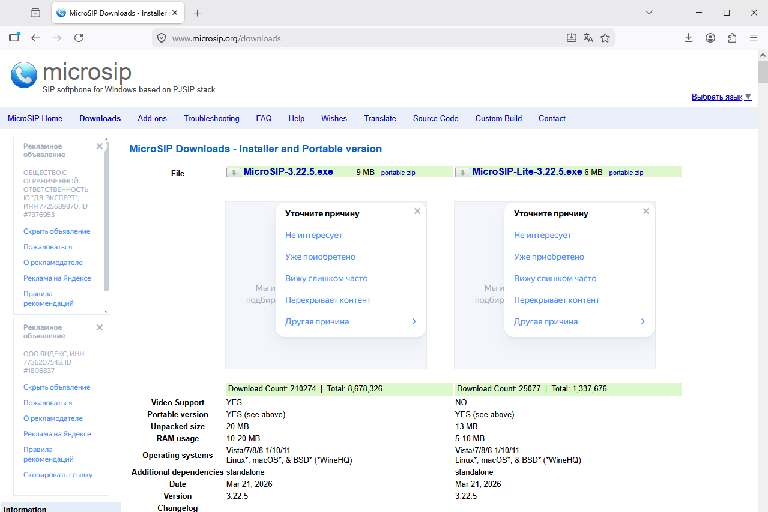Open MicroSIP Home menu link
Viewport: 768px width, 512px height.
[x=35, y=118]
